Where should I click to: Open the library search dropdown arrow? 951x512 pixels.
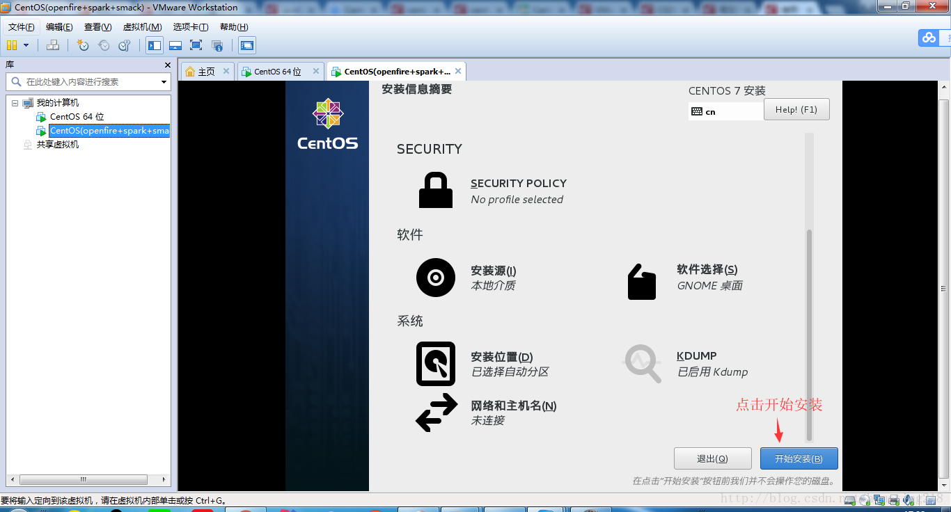164,82
